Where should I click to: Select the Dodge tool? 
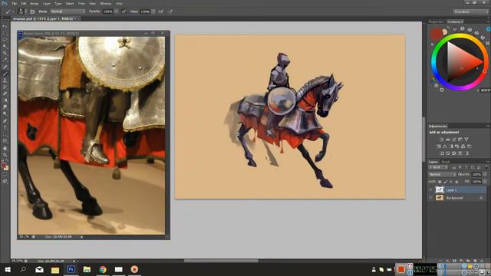pyautogui.click(x=5, y=114)
